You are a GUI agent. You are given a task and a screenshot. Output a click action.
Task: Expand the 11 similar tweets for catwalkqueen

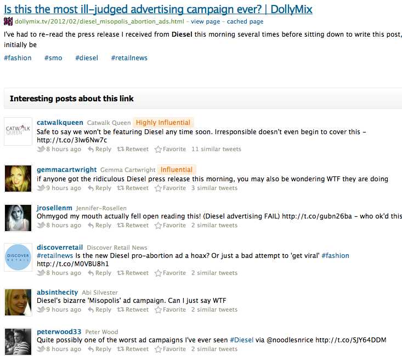216,149
